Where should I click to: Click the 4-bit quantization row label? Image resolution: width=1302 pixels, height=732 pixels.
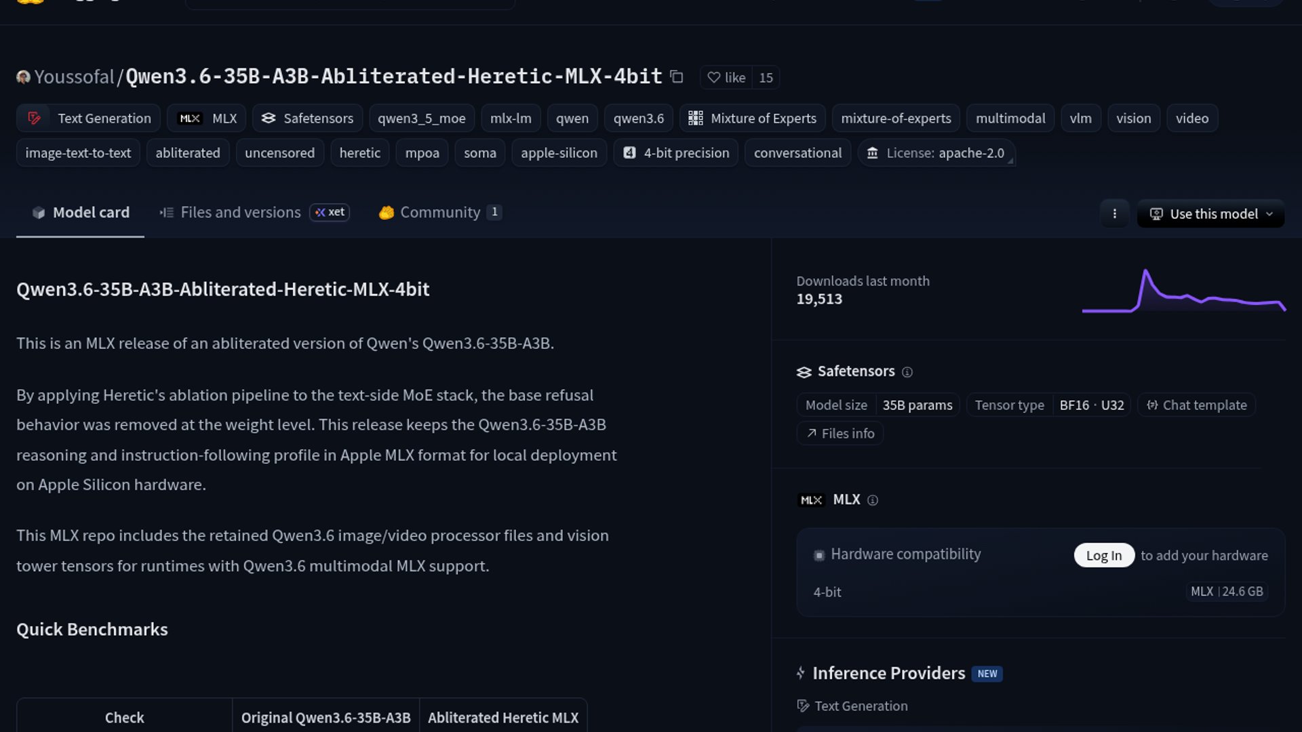[827, 592]
